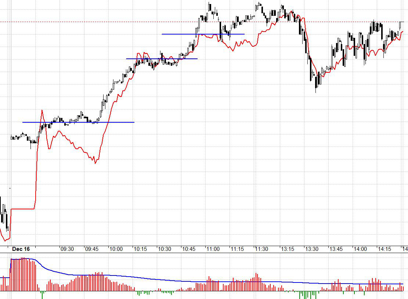Click the 11:00 time axis label
Image resolution: width=408 pixels, height=299 pixels.
click(x=213, y=249)
